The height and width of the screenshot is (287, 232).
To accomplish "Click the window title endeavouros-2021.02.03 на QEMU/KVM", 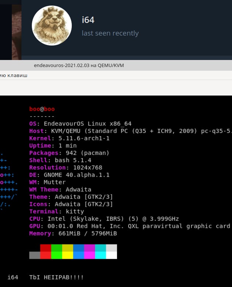I will (x=79, y=65).
